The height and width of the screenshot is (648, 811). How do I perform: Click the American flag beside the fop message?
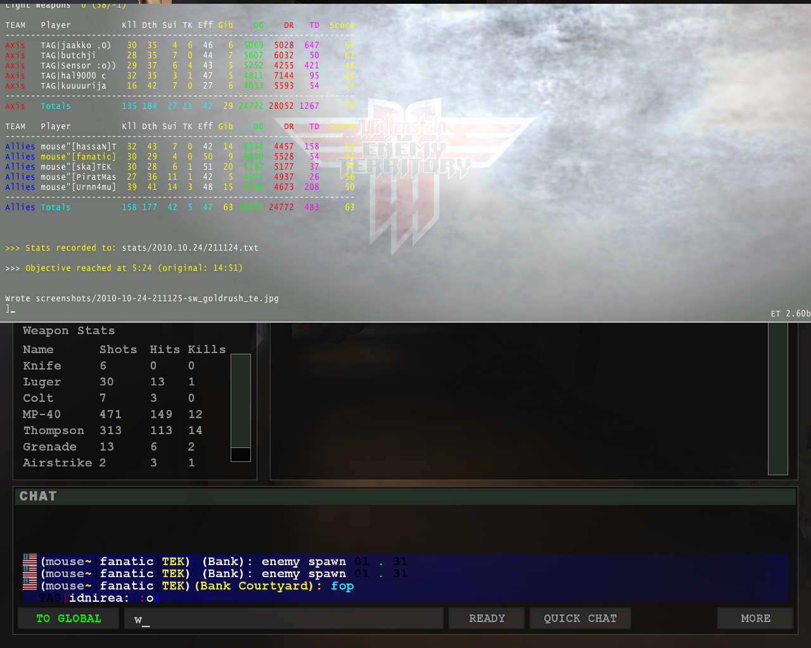30,584
